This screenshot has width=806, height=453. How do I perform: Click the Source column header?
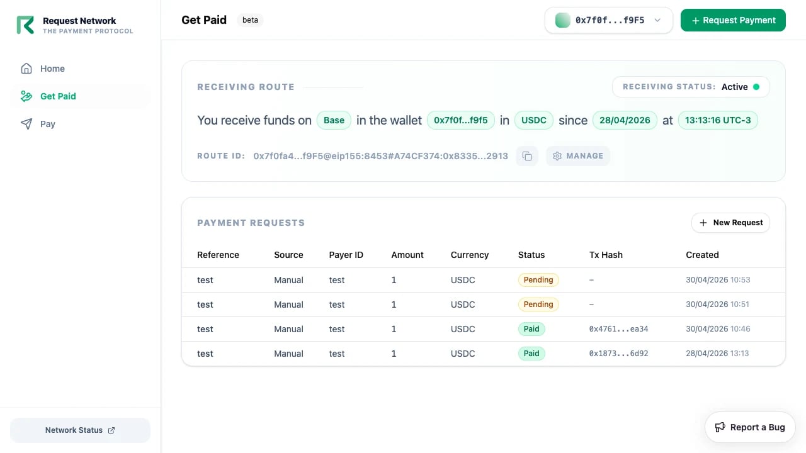pos(288,255)
